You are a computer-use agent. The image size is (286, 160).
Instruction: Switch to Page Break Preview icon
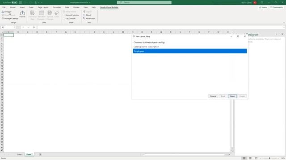pos(256,158)
